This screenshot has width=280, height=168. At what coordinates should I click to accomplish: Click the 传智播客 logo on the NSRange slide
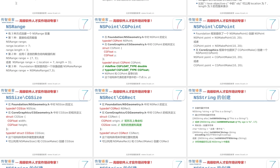tap(8, 20)
